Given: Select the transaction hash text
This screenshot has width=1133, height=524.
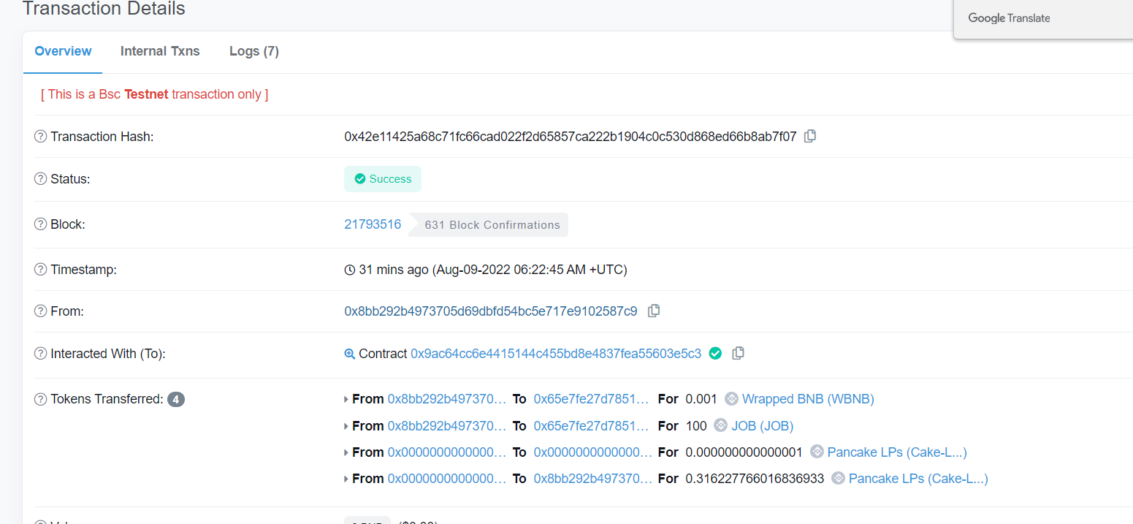Looking at the screenshot, I should click(x=571, y=136).
